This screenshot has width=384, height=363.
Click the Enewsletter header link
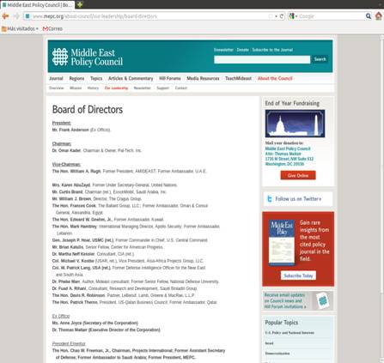223,50
